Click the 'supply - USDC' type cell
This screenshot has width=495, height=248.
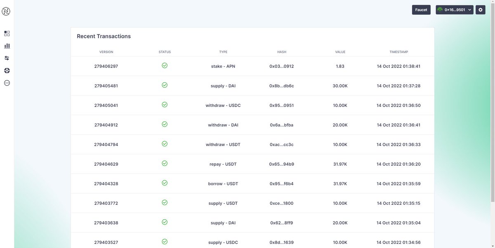point(223,242)
